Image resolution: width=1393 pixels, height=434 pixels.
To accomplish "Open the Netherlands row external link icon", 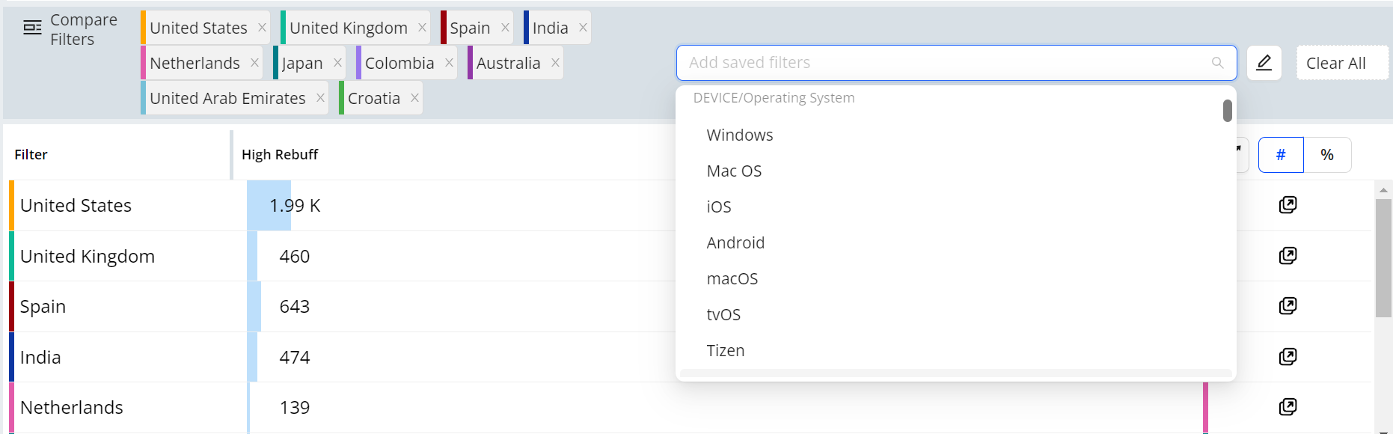I will [x=1288, y=407].
